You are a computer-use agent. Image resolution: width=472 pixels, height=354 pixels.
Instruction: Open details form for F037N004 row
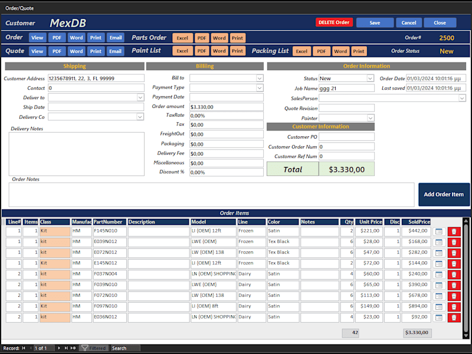click(439, 274)
